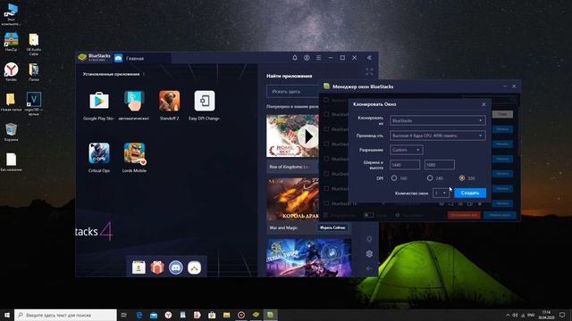
Task: Launch the Standoff 2 game
Action: [x=169, y=101]
